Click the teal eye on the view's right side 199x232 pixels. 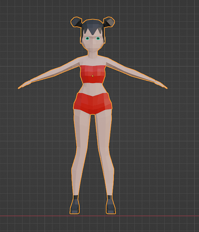(98, 38)
